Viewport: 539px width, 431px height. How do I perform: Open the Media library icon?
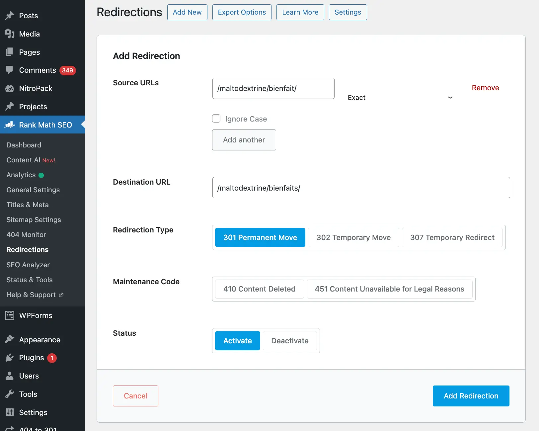[x=10, y=34]
